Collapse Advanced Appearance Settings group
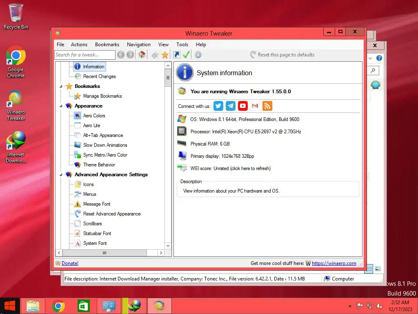 (x=61, y=175)
